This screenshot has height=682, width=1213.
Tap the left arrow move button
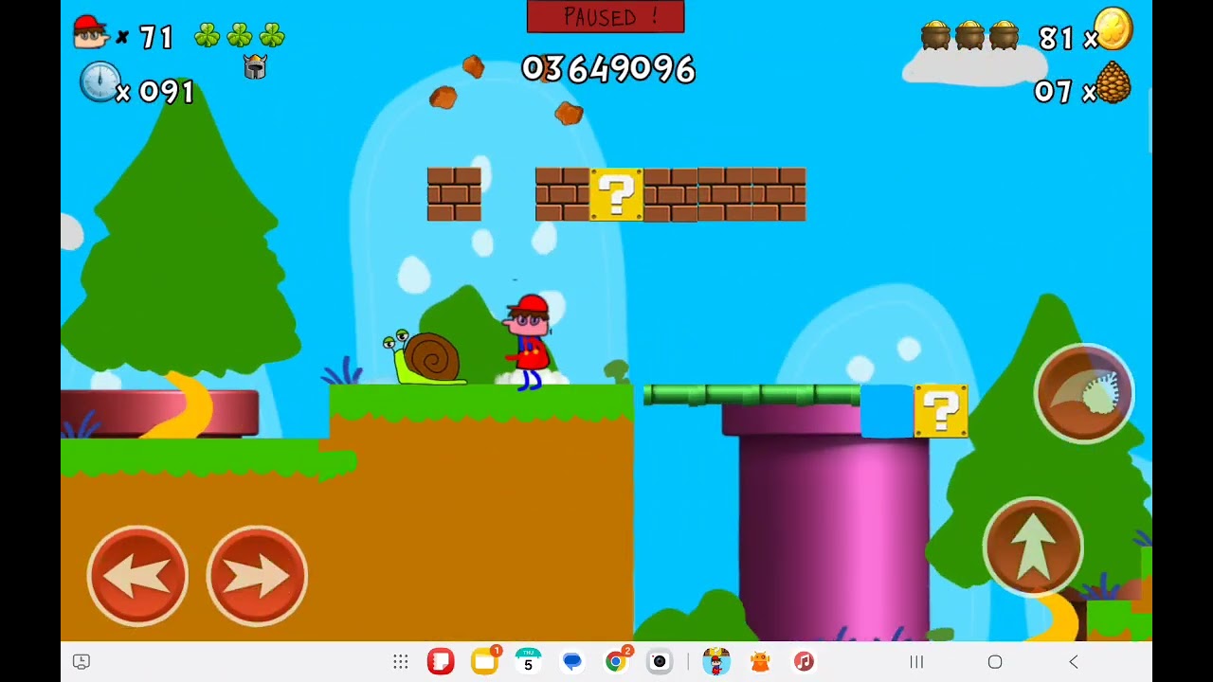click(137, 575)
